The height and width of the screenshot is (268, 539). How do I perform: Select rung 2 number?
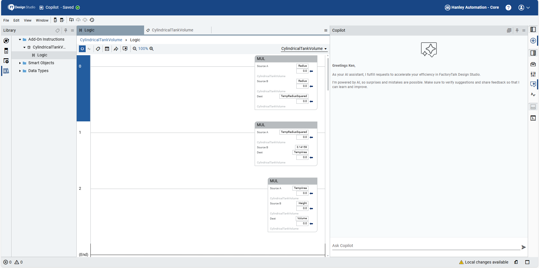point(80,188)
